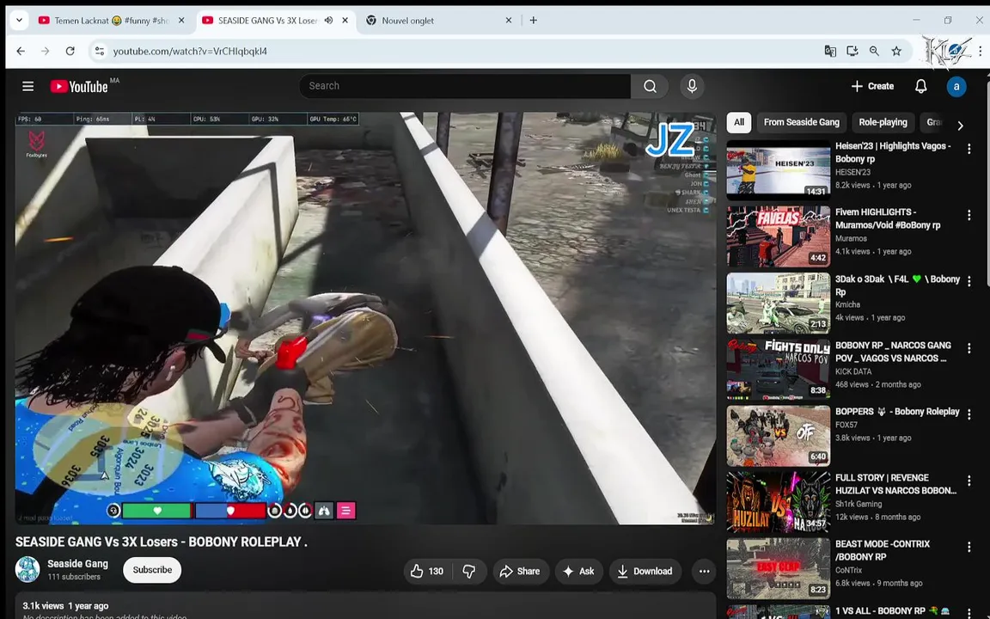Open Heisen'23 Highlights Vagos video thumbnail
990x619 pixels.
click(x=779, y=170)
